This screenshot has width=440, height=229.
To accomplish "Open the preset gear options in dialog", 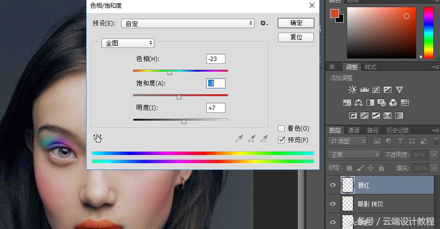I will tap(264, 23).
